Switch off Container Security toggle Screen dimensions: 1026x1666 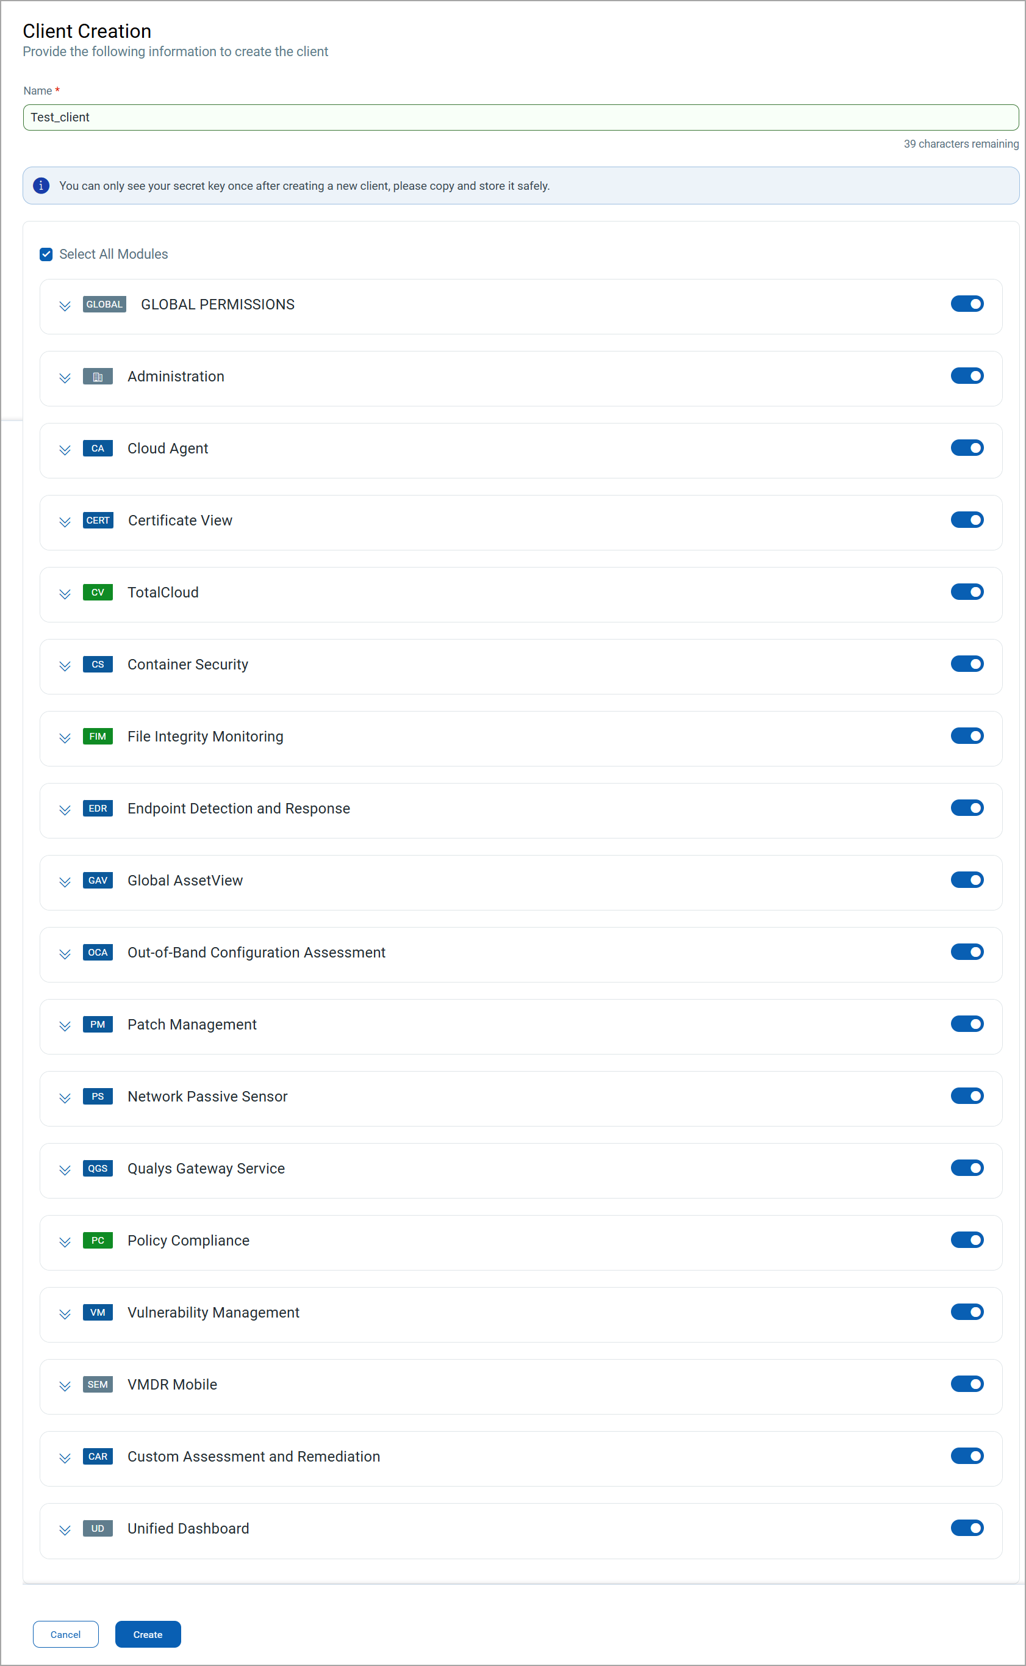[x=967, y=663]
